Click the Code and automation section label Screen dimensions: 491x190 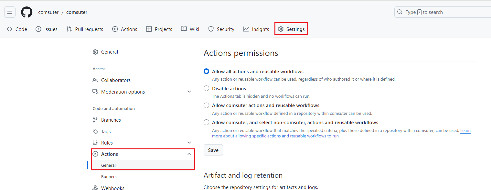click(x=114, y=108)
